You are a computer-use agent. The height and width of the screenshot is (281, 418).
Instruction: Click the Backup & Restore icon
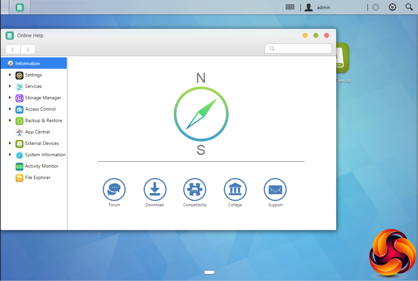[19, 121]
